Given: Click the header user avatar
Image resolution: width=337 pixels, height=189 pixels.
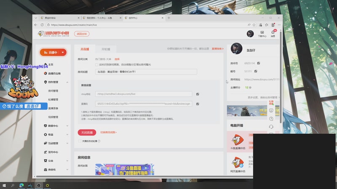Looking at the screenshot, I should pos(250,34).
